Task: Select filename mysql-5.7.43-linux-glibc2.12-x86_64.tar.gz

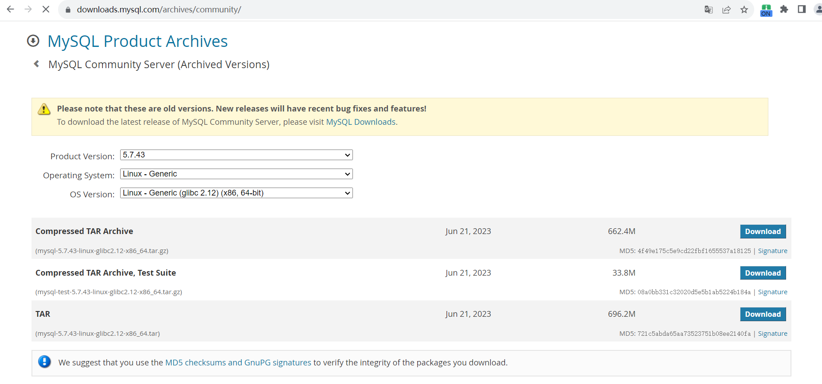Action: [x=102, y=251]
